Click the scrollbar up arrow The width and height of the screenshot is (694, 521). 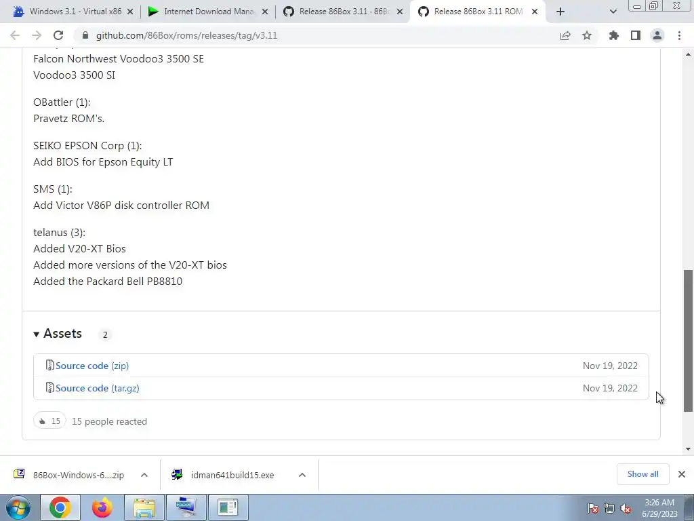pos(688,54)
